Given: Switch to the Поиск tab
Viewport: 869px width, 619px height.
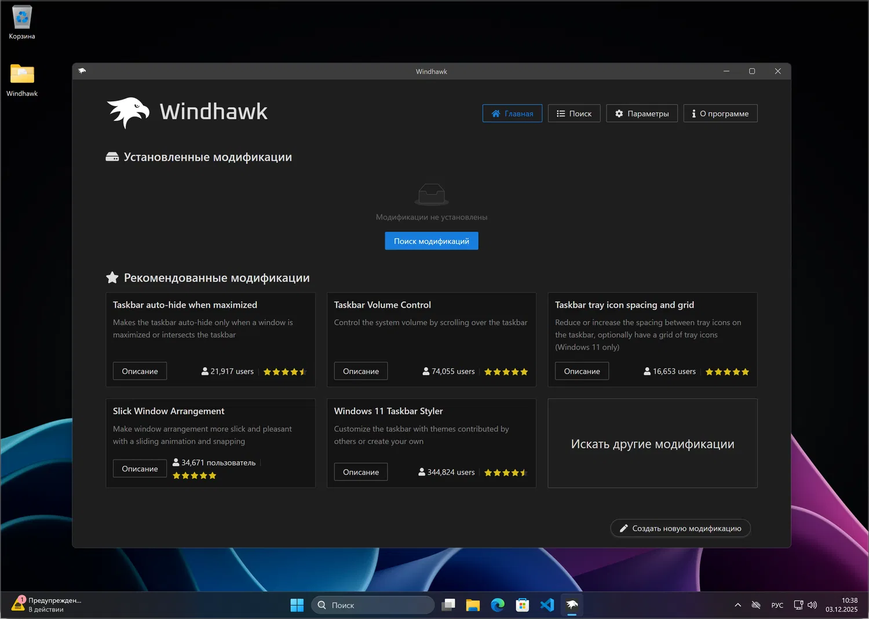Looking at the screenshot, I should coord(574,114).
